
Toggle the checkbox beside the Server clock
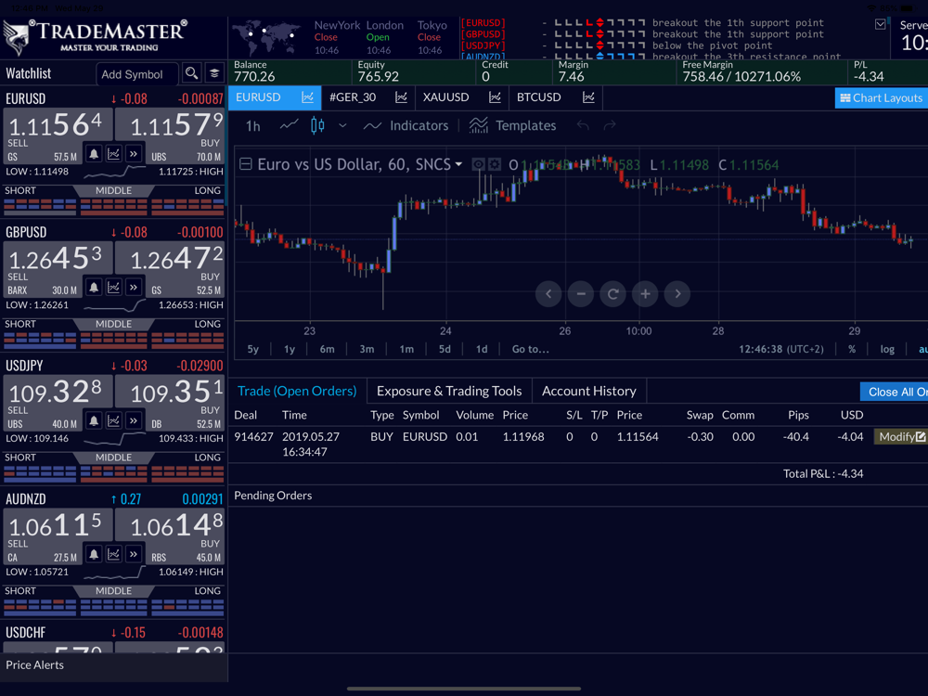[880, 24]
